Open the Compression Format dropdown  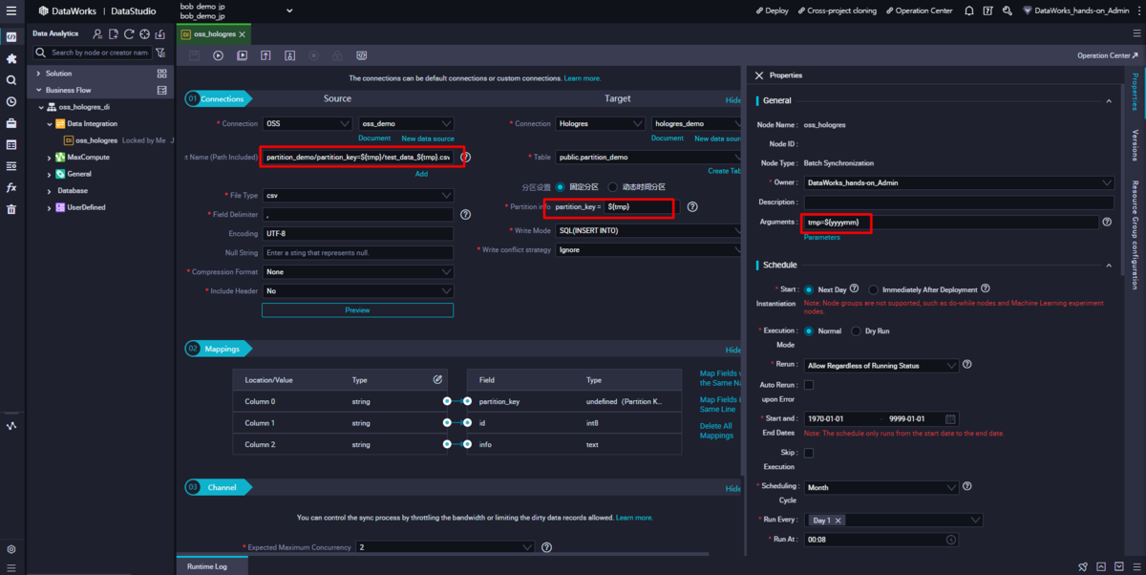[x=357, y=271]
